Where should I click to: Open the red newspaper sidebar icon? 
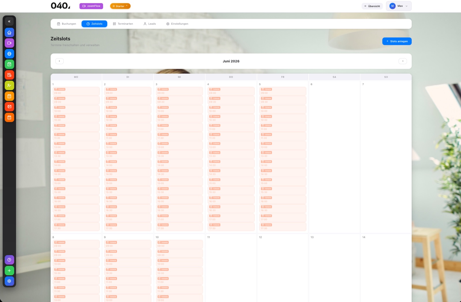[9, 75]
